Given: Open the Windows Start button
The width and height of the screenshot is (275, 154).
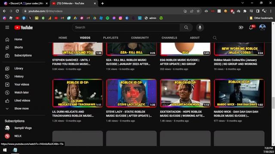Looking at the screenshot, I should click(5, 150).
